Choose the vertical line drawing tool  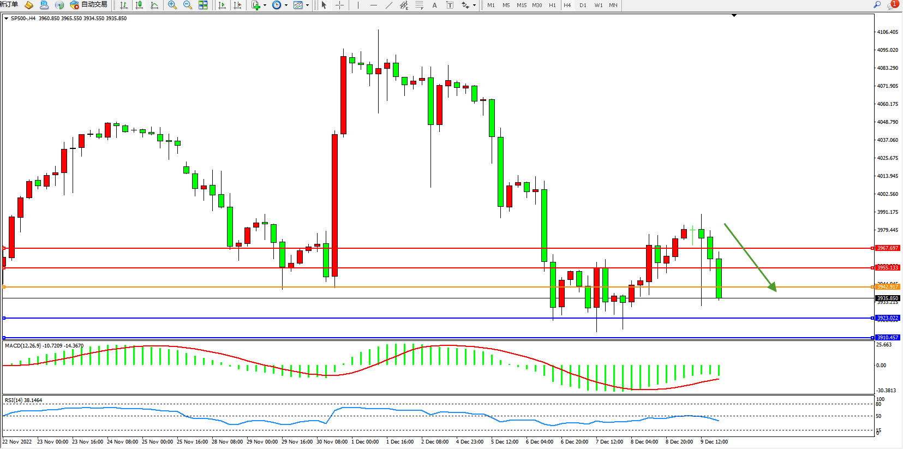point(358,5)
